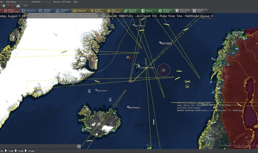
Task: Select the ship unit southeast of the large group
Action: (x=187, y=86)
